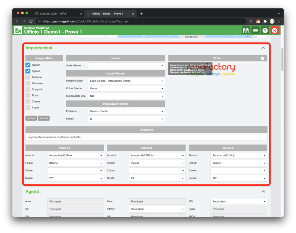Uncheck the Italiano language checkbox

click(28, 65)
